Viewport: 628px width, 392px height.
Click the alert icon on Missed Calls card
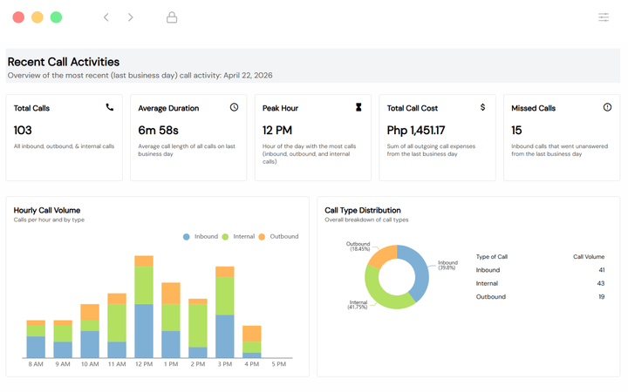[x=607, y=108]
